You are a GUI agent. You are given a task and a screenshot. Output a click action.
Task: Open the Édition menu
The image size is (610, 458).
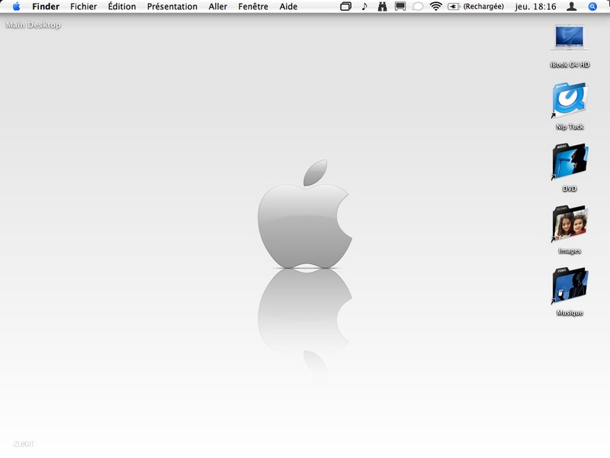coord(122,7)
